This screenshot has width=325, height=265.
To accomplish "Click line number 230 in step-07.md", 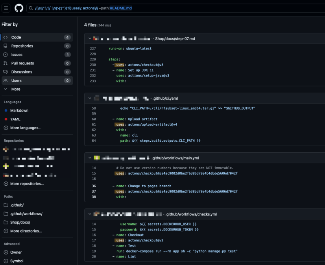I will tap(93, 65).
